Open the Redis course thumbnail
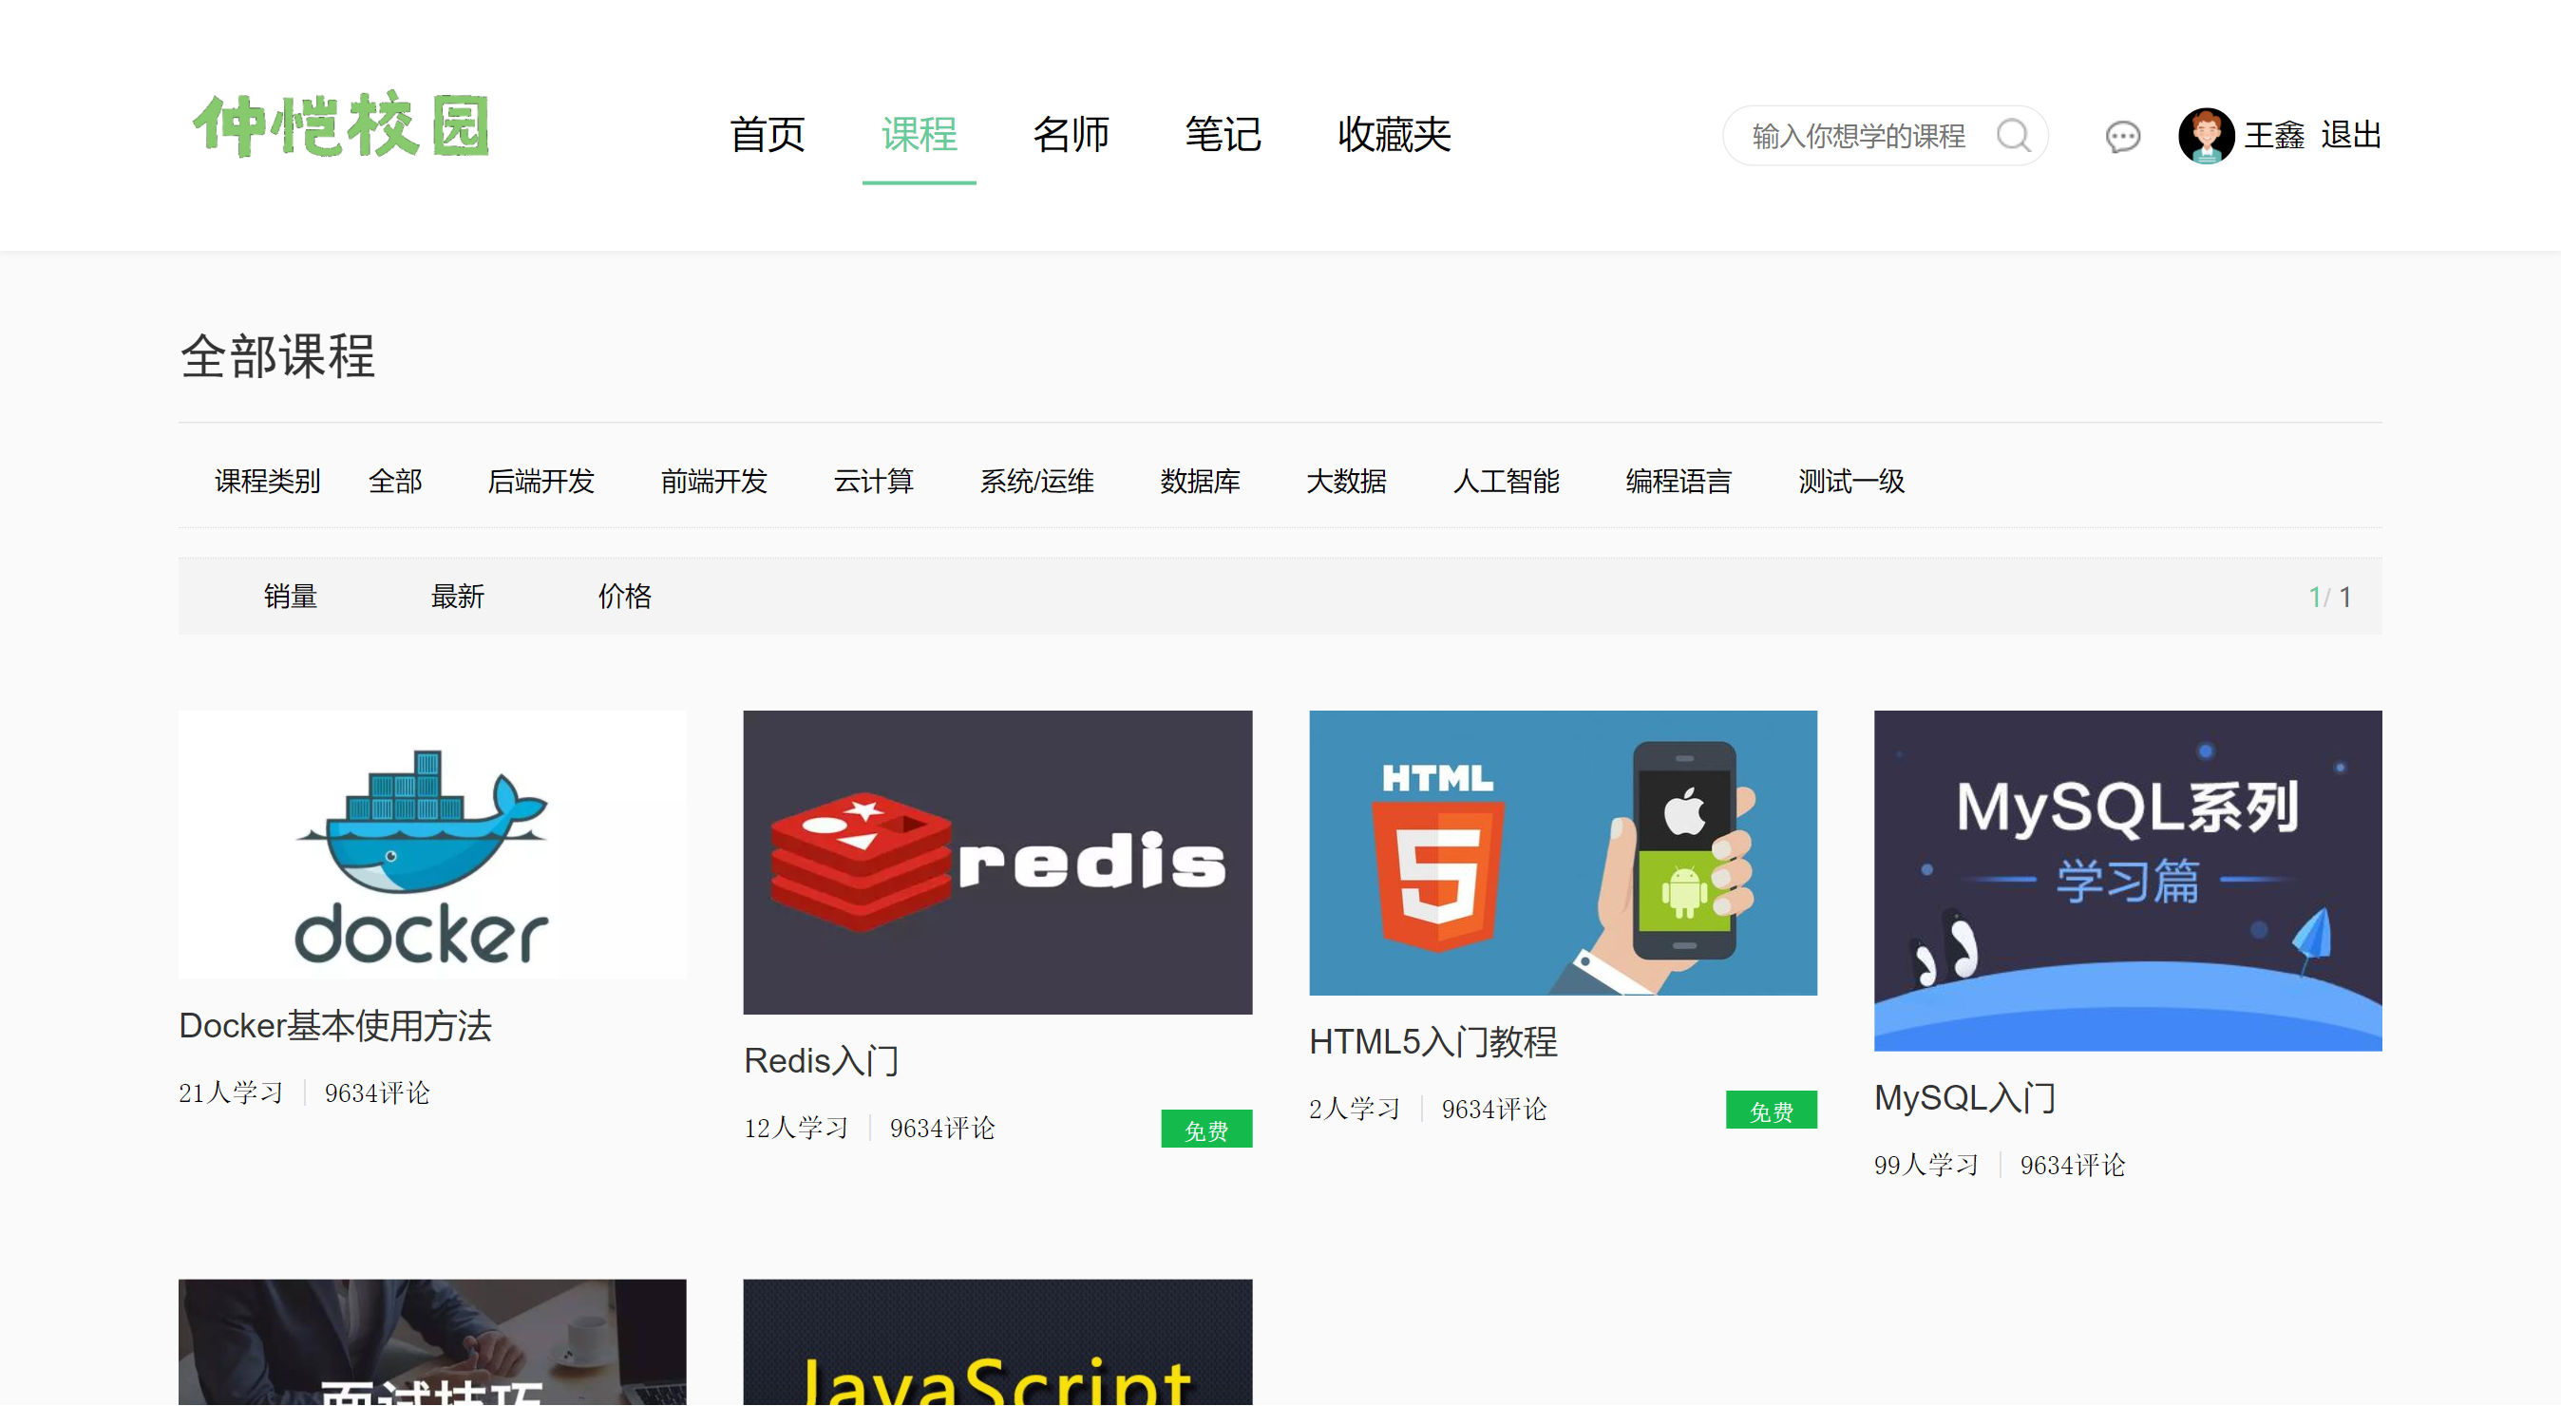Viewport: 2561px width, 1406px height. point(997,862)
